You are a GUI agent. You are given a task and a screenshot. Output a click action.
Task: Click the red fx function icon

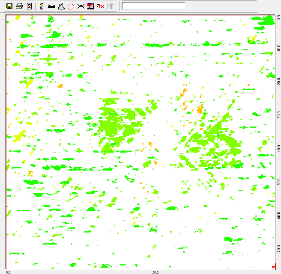coord(100,6)
